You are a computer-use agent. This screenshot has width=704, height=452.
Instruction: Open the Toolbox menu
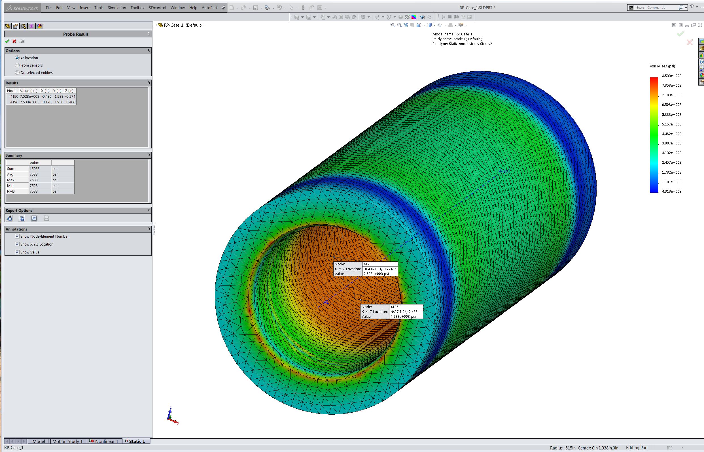coord(137,8)
